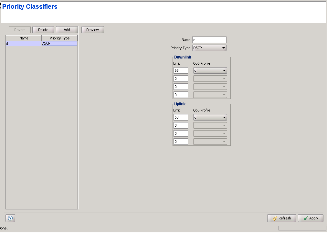Click the second Uplink Limit field
Screen dimensions: 327x233
pyautogui.click(x=181, y=125)
